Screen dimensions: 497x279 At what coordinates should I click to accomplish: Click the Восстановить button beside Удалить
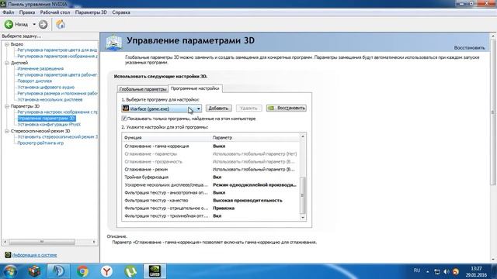pos(287,108)
